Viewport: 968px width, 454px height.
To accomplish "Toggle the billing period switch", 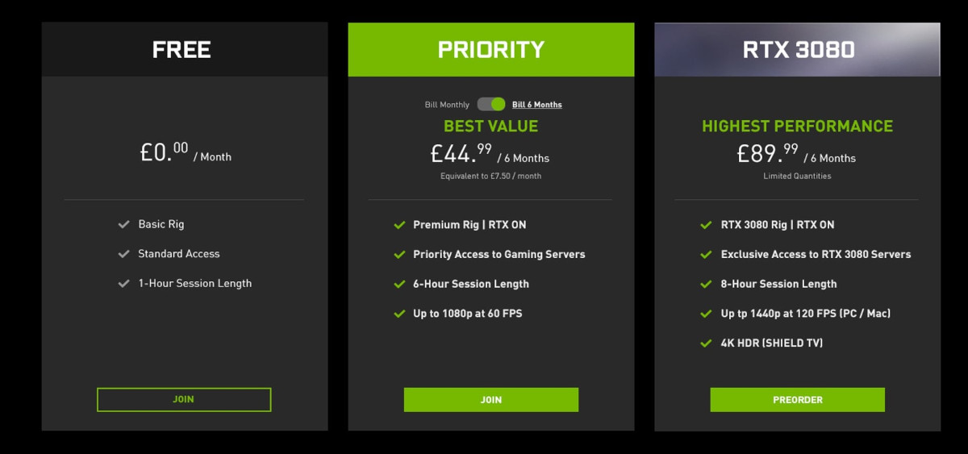I will [x=490, y=104].
